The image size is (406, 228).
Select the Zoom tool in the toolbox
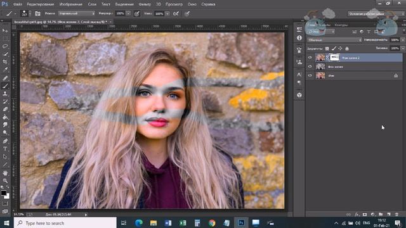tap(5, 180)
